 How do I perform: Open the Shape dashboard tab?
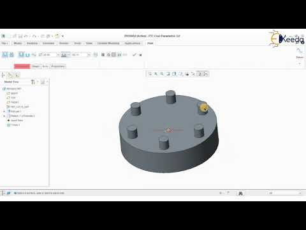pos(36,66)
